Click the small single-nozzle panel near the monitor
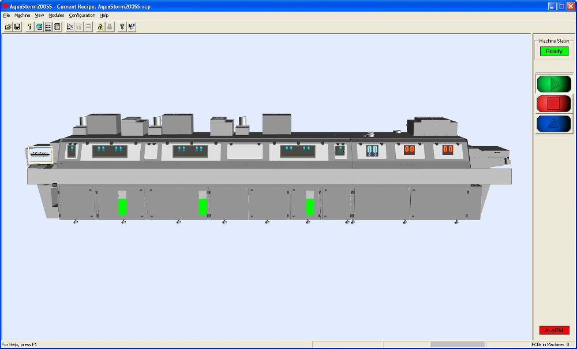 (72, 151)
